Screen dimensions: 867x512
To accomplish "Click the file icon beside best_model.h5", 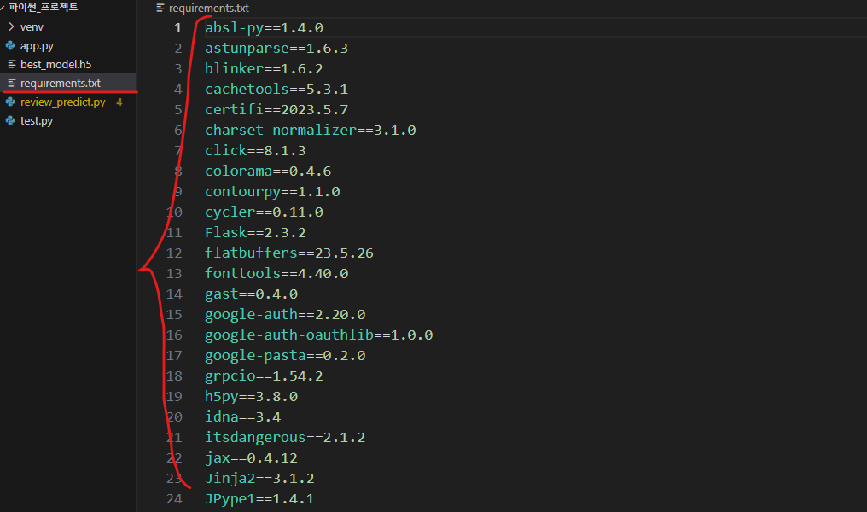I will 12,64.
